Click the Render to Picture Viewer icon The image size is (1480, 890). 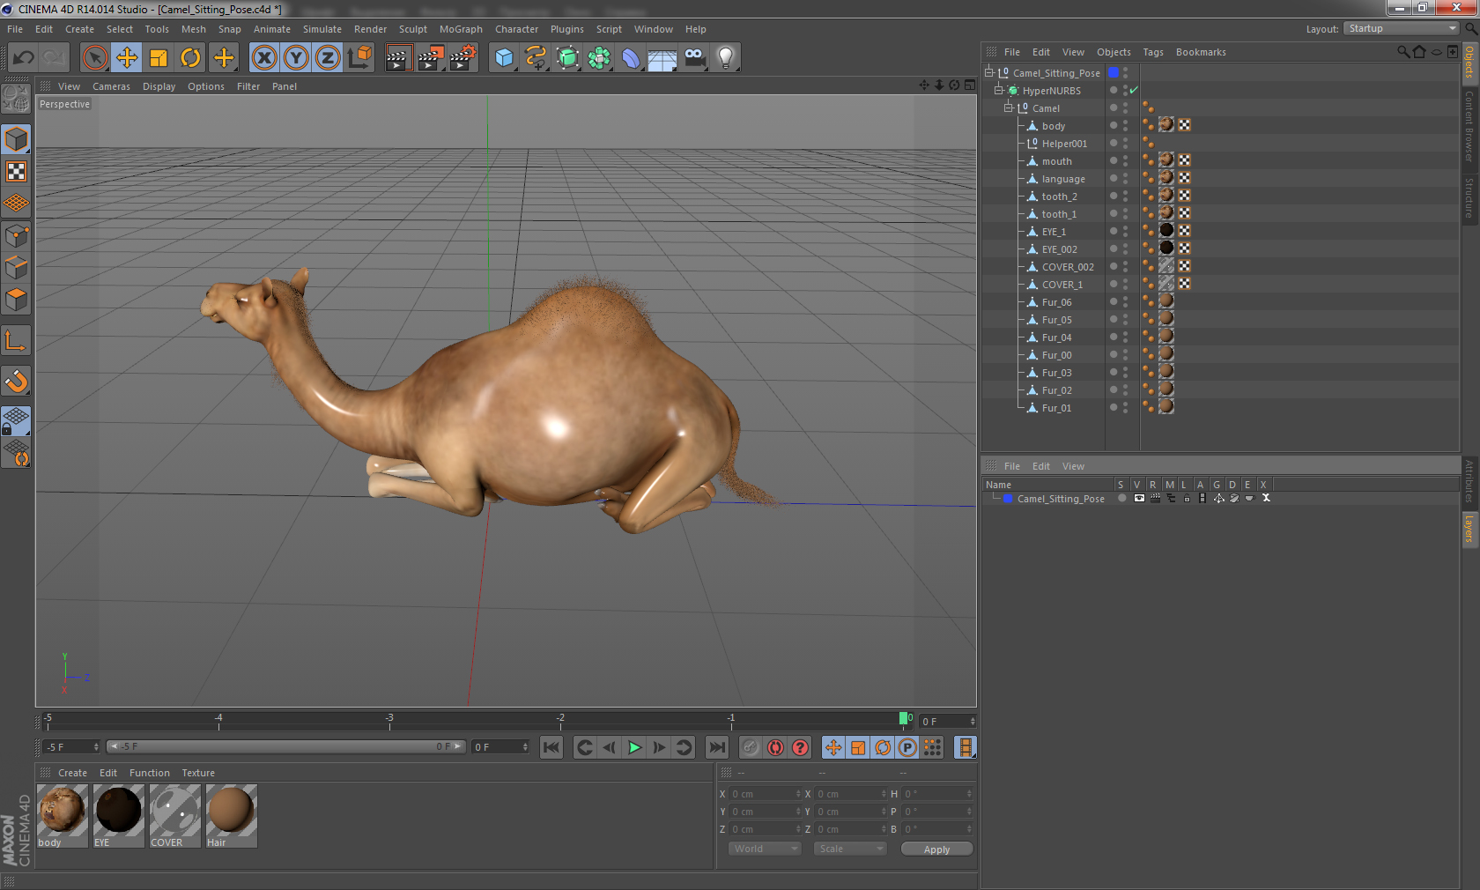[x=430, y=58]
